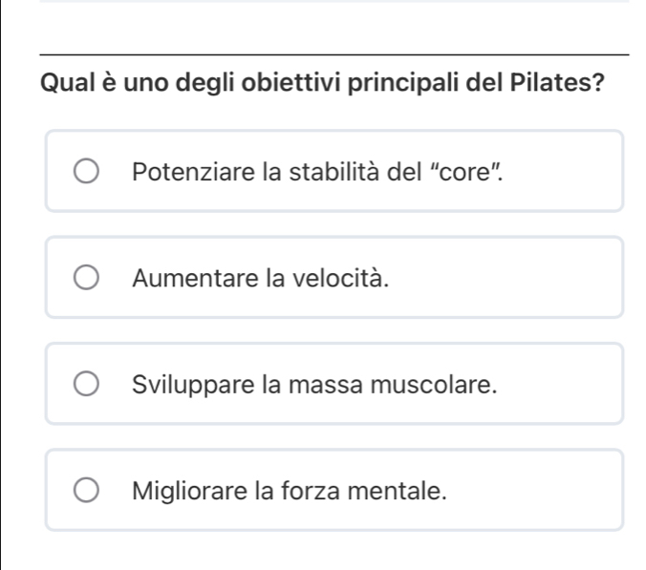Click the 'Migliorare la forza mentale' answer text
Screen dimensions: 646x570
[x=291, y=492]
